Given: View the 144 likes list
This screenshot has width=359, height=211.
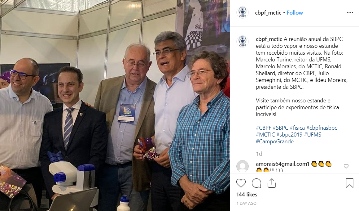Looking at the screenshot, I should tap(247, 195).
